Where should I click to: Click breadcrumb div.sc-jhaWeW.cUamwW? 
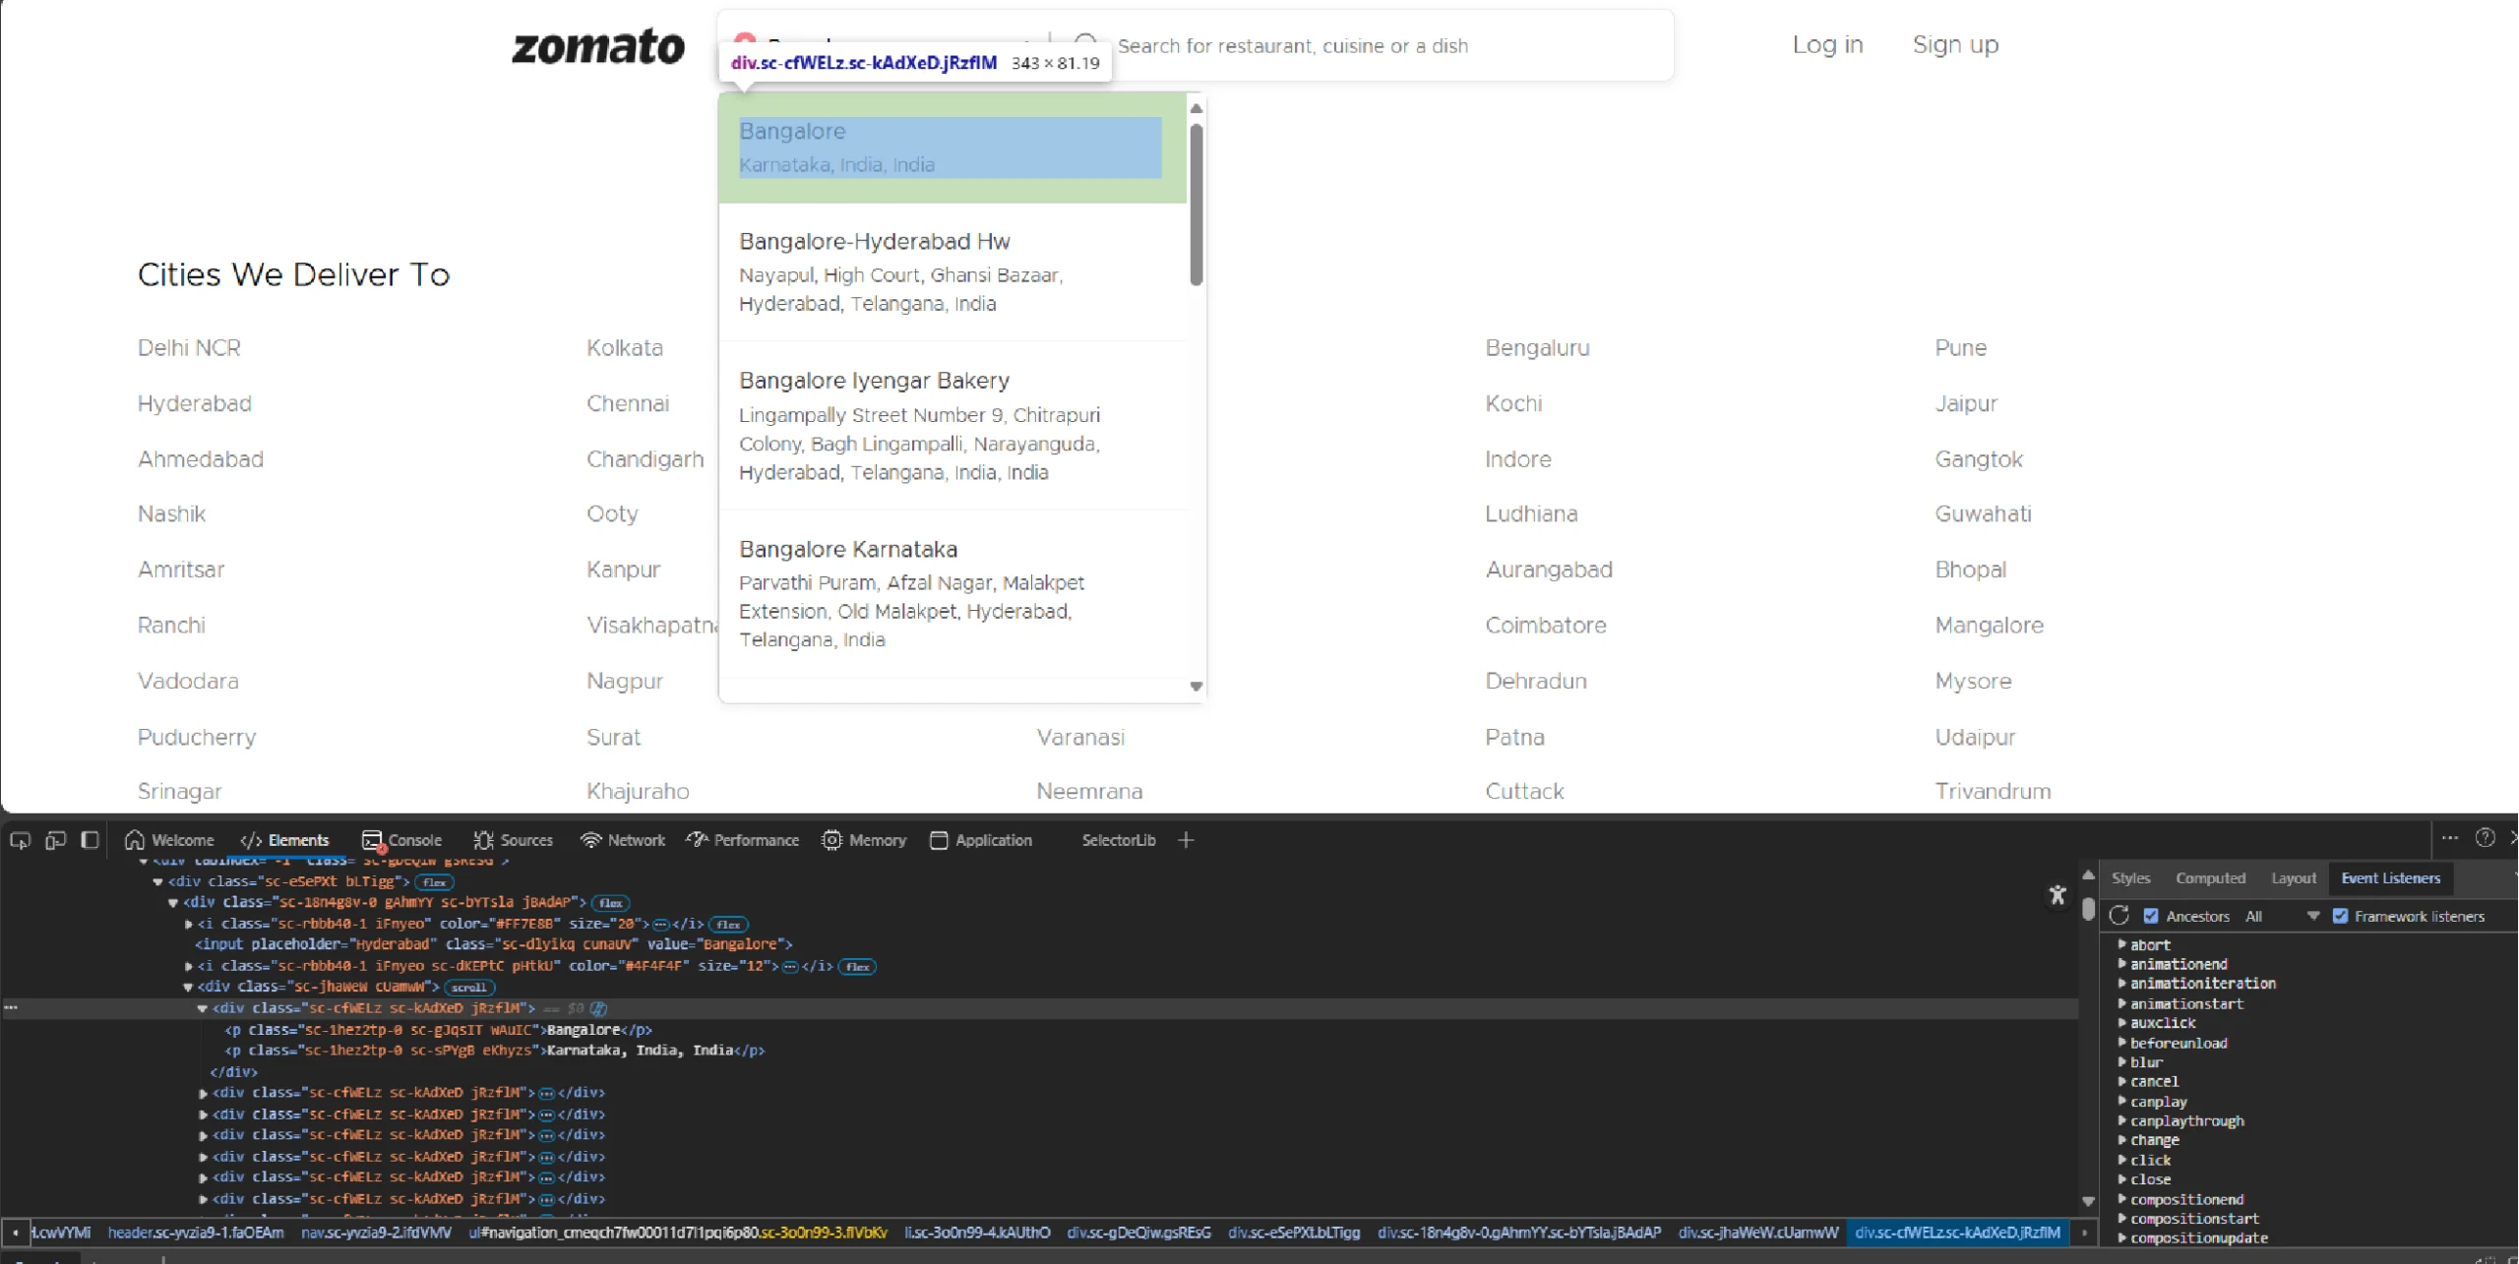1758,1232
